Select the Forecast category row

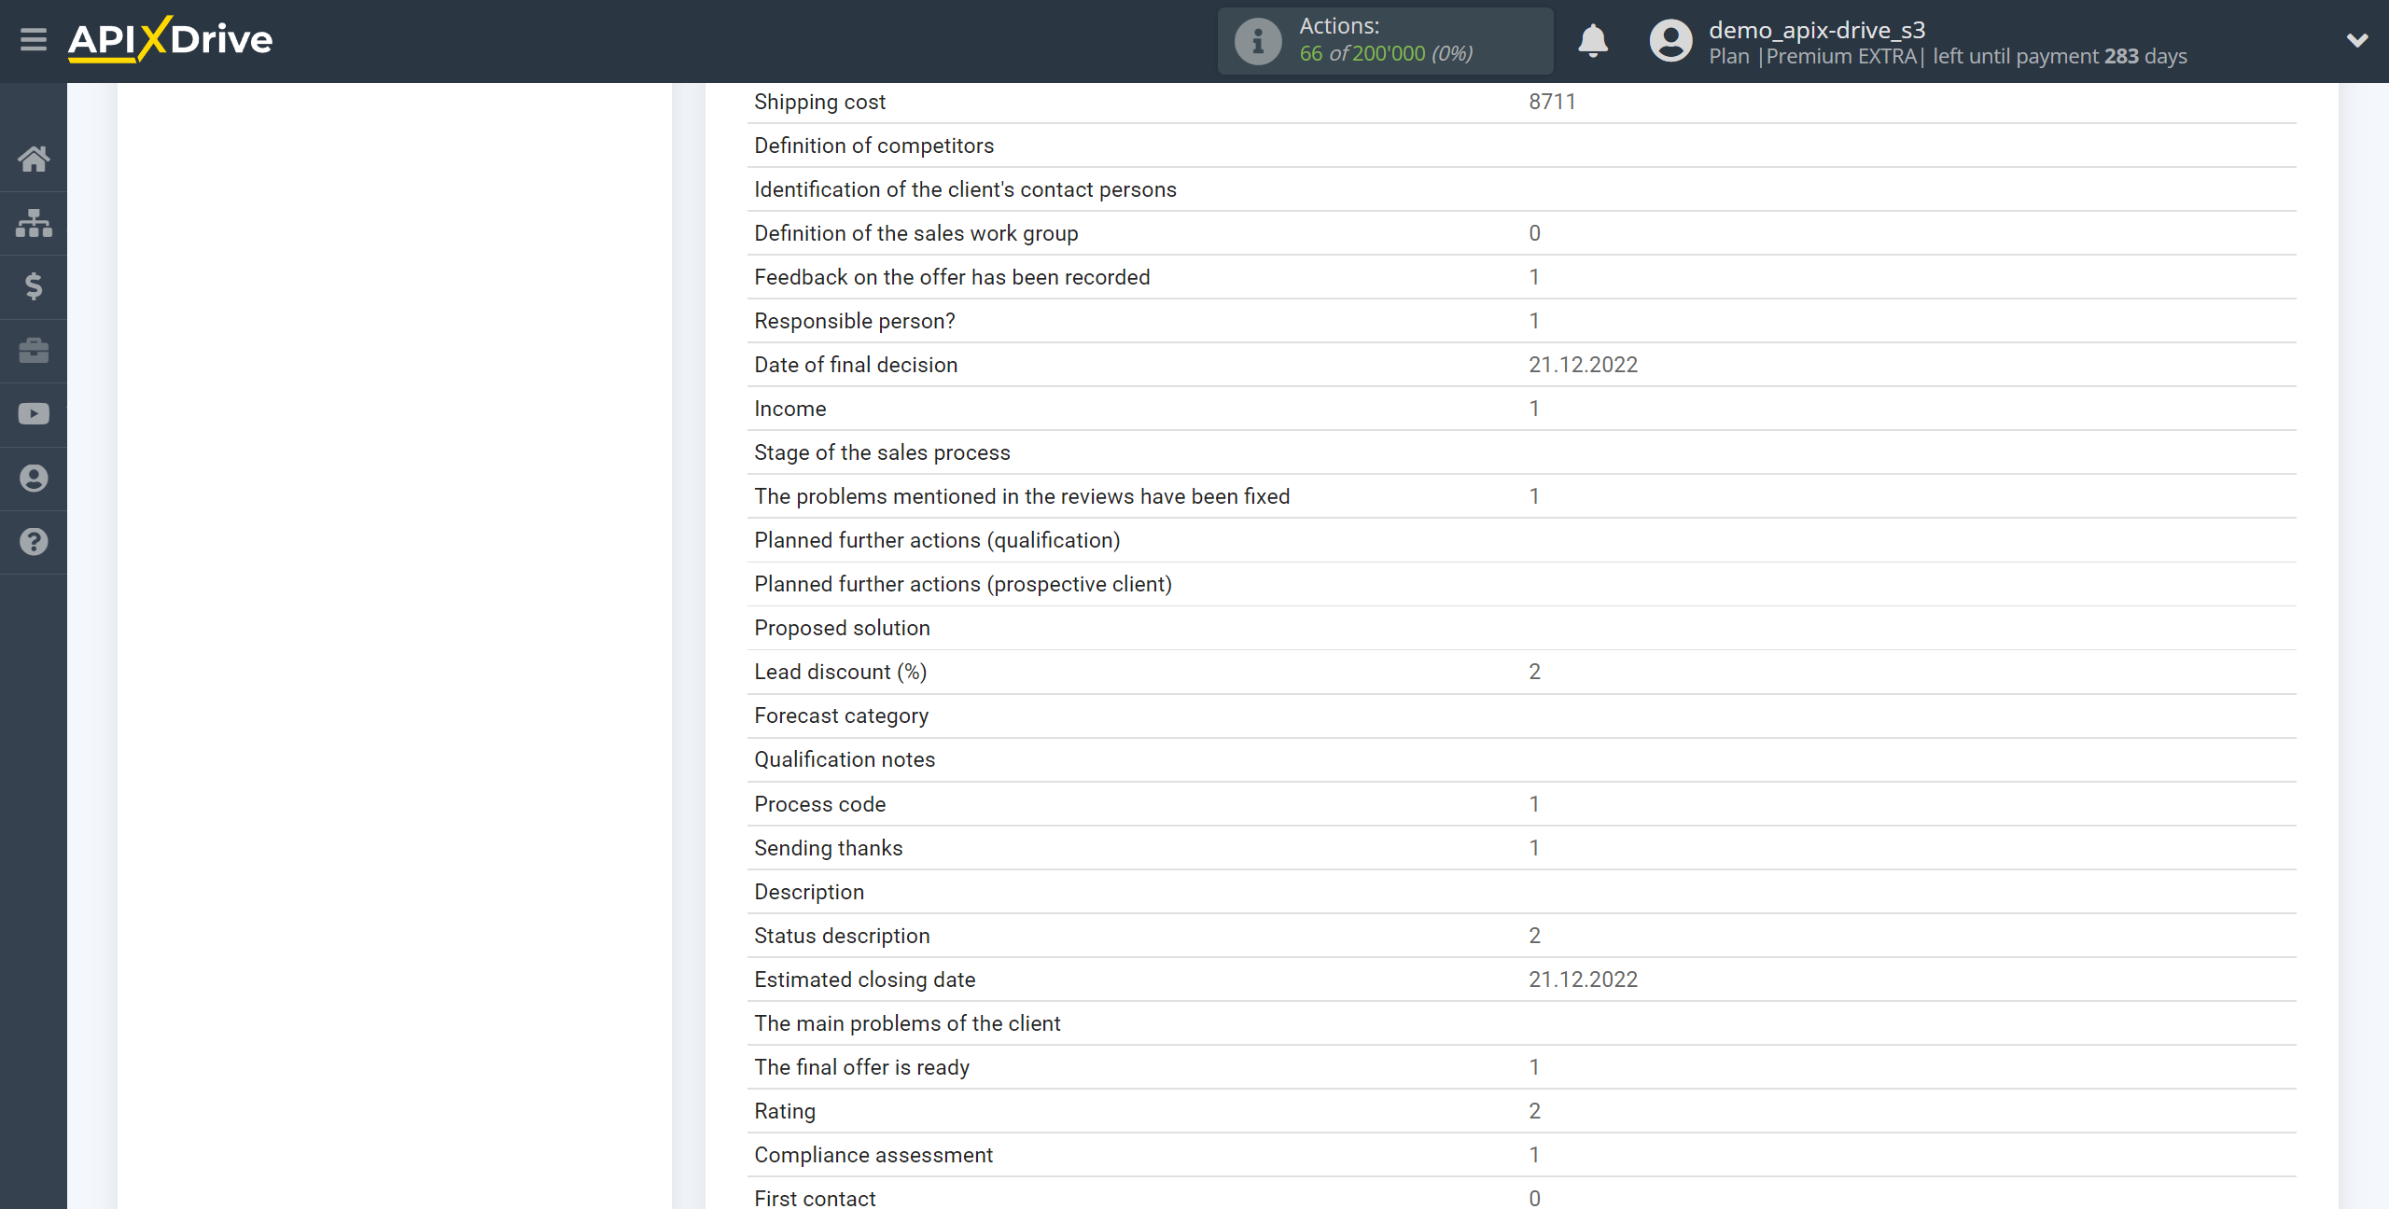1521,716
